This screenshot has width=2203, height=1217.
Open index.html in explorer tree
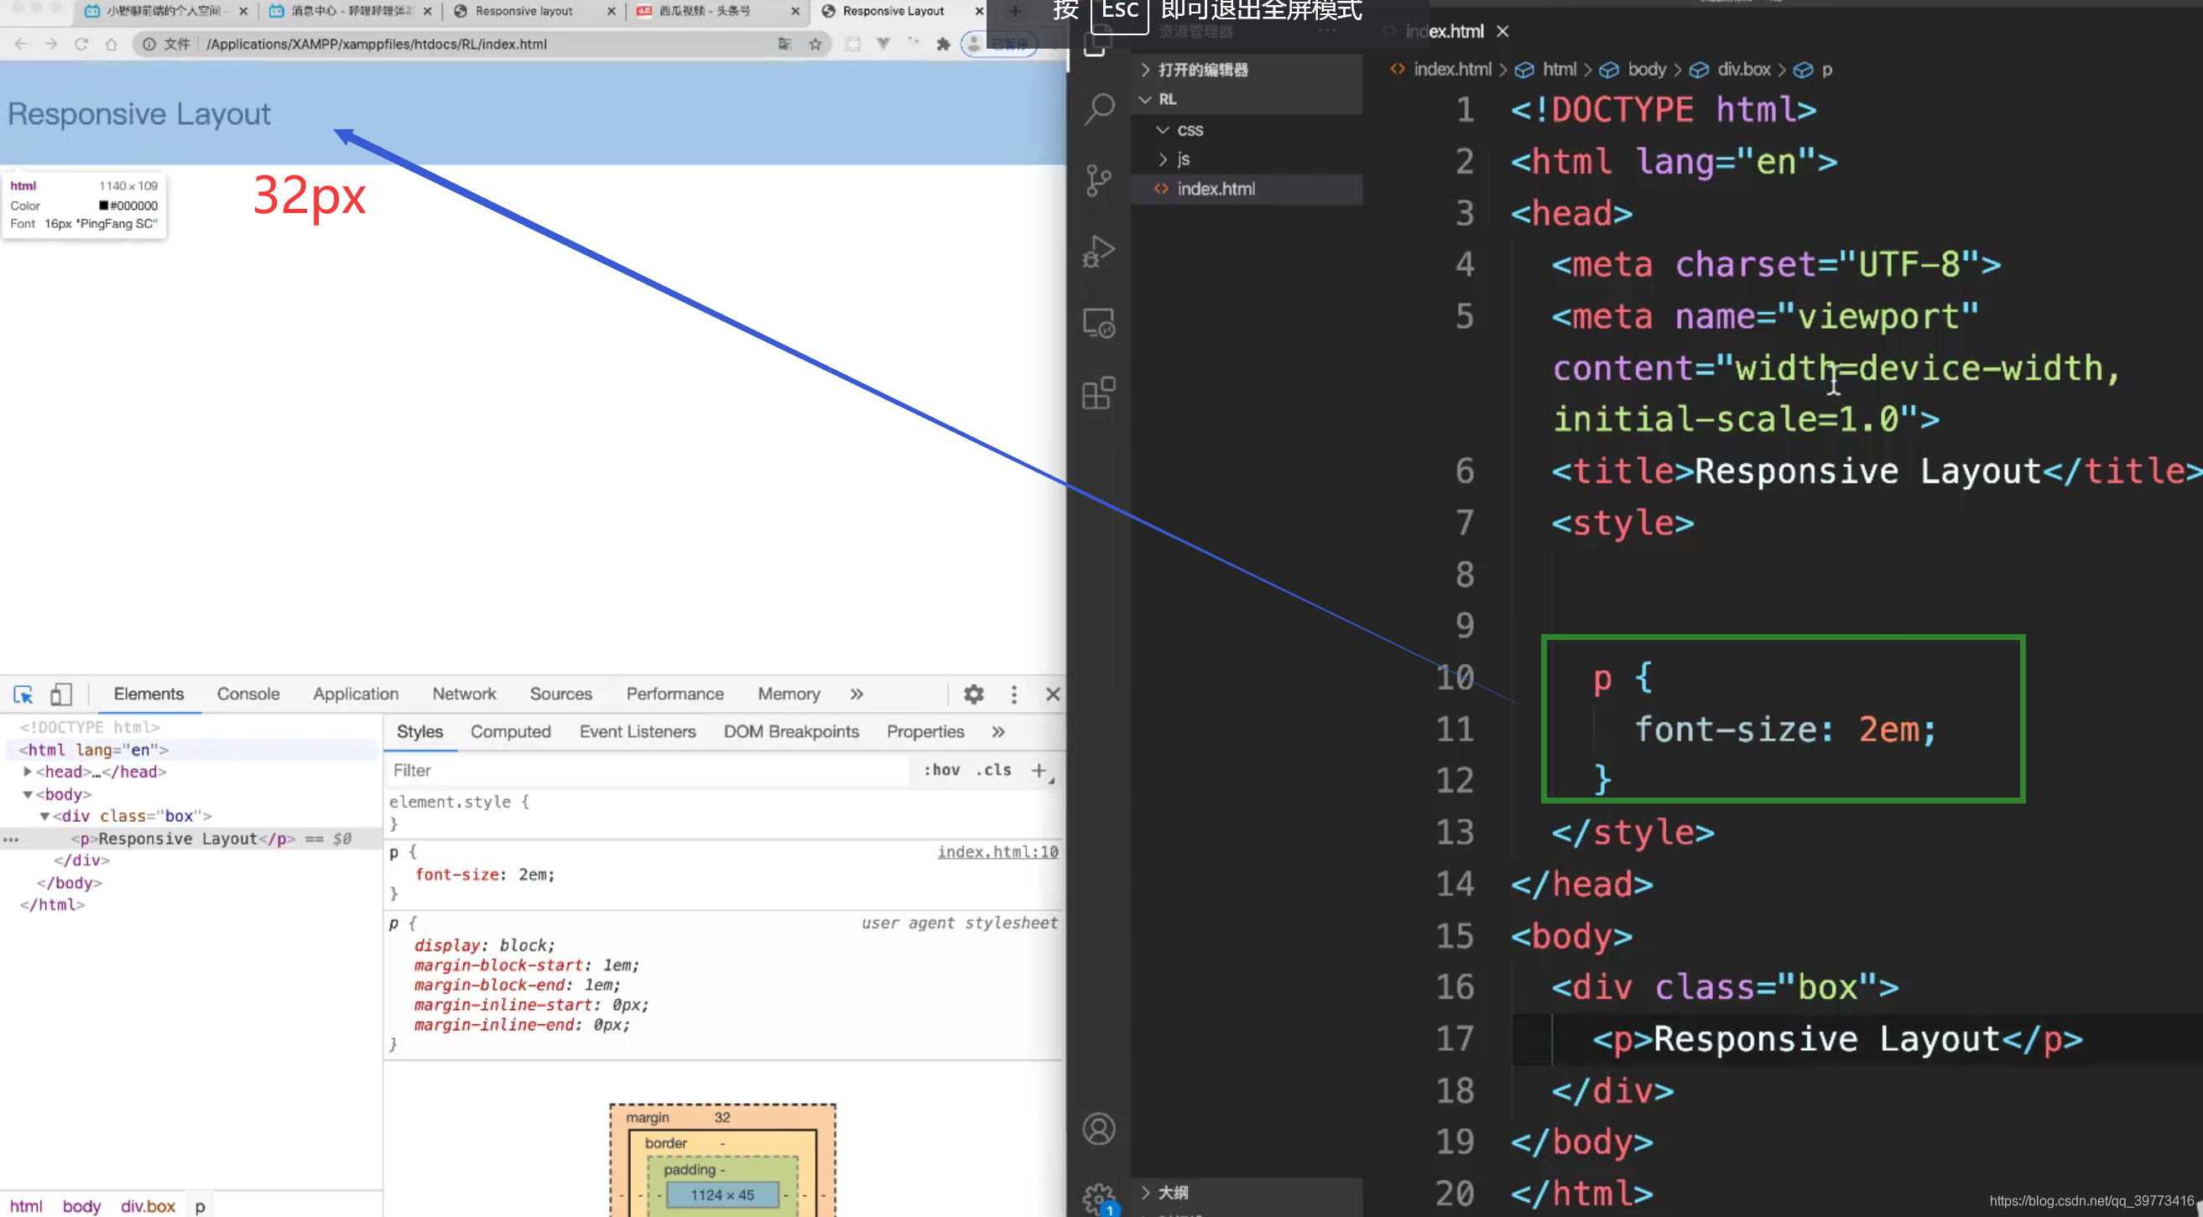click(x=1216, y=189)
